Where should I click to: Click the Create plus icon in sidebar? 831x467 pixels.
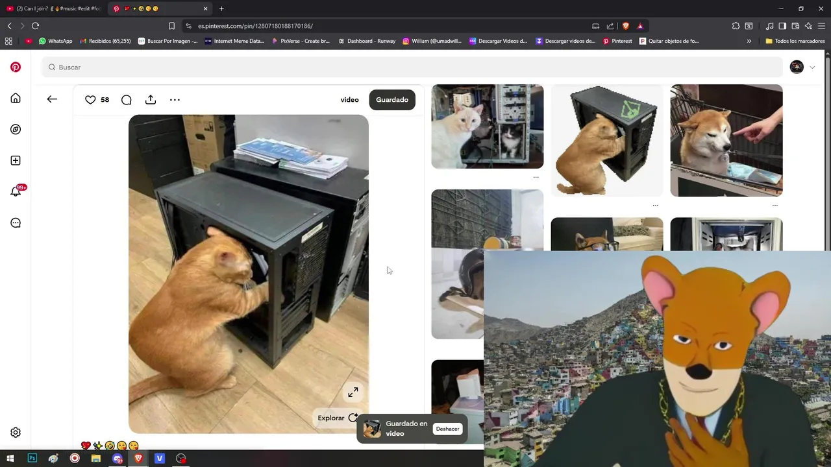[16, 160]
